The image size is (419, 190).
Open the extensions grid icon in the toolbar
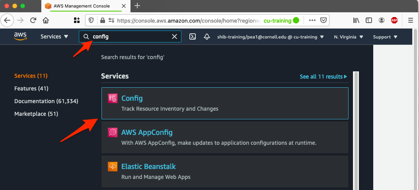tap(77, 20)
